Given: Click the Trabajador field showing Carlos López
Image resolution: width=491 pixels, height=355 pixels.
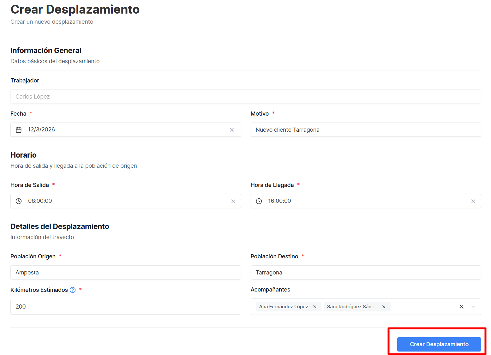Looking at the screenshot, I should (245, 97).
